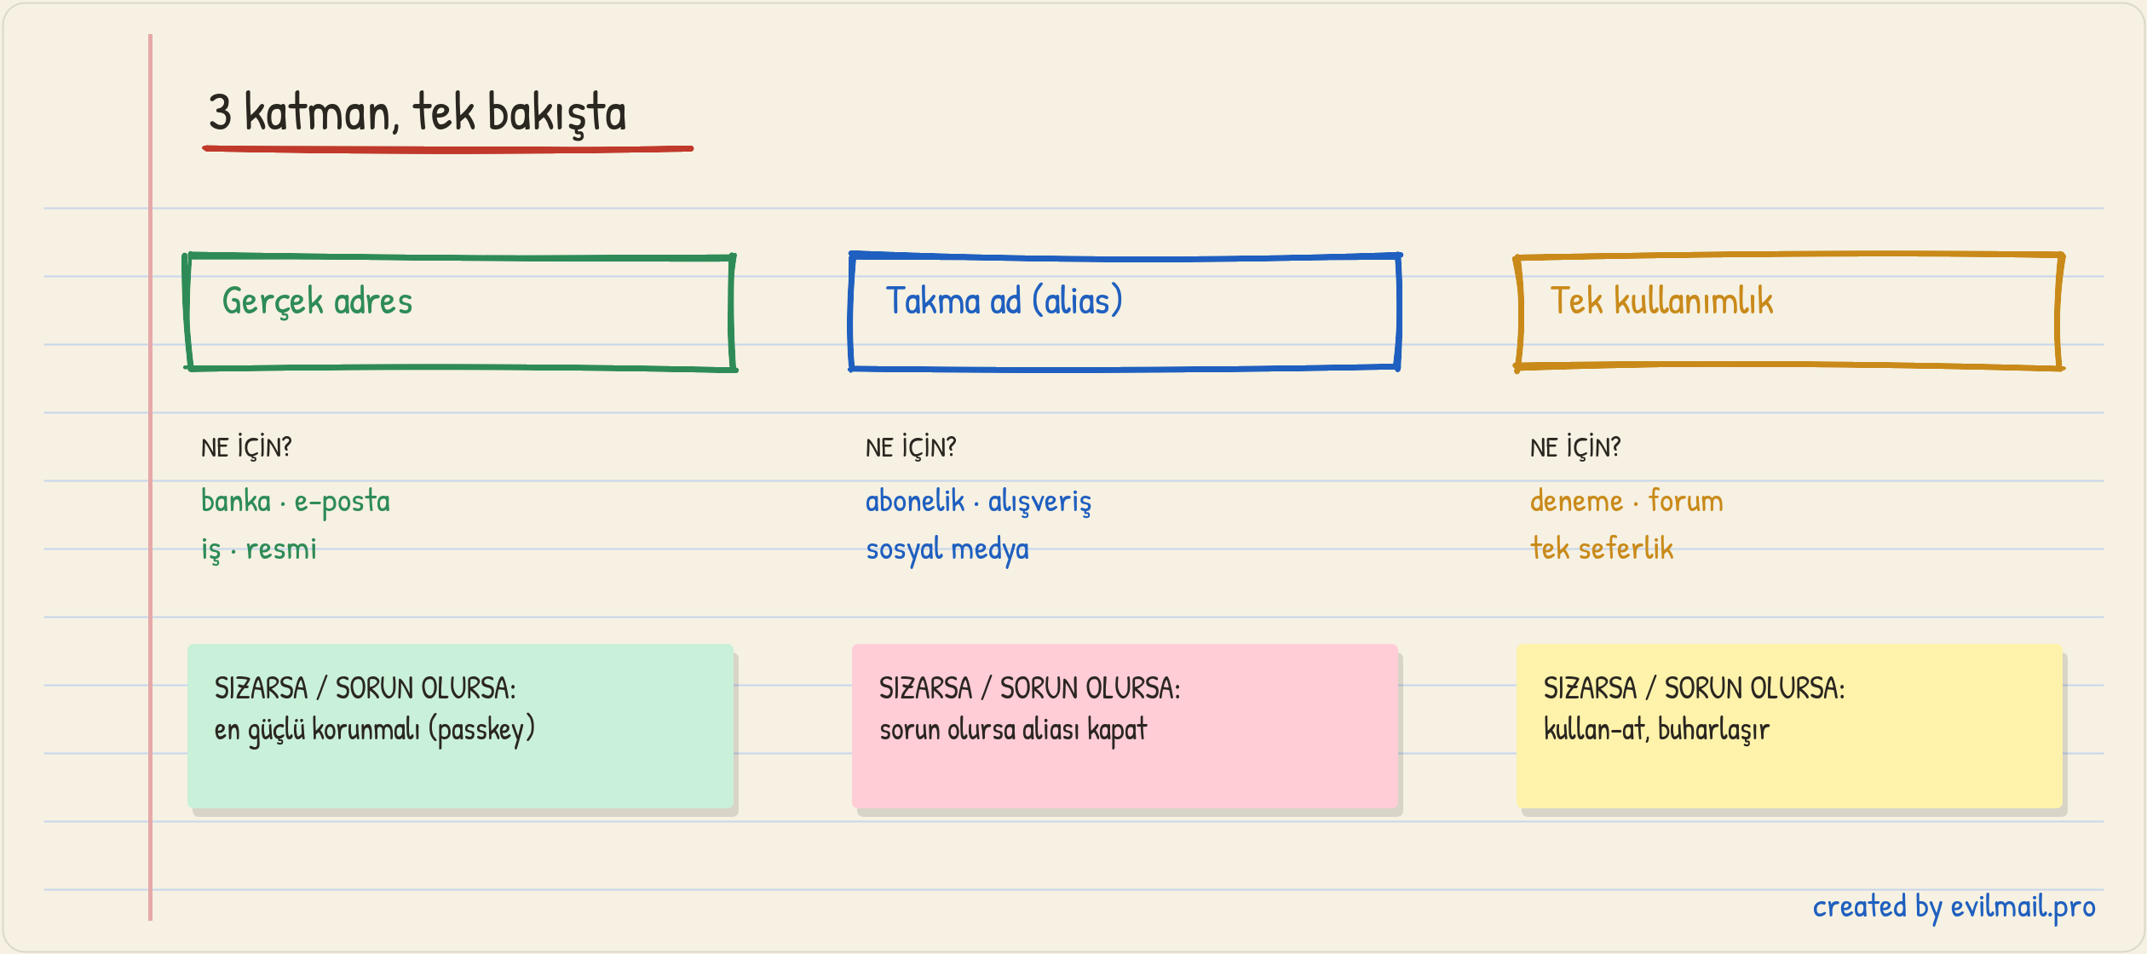The width and height of the screenshot is (2147, 954).
Task: Click 'SIZARSA / SORUN OLURSA:' heading in pink note
Action: [1030, 688]
